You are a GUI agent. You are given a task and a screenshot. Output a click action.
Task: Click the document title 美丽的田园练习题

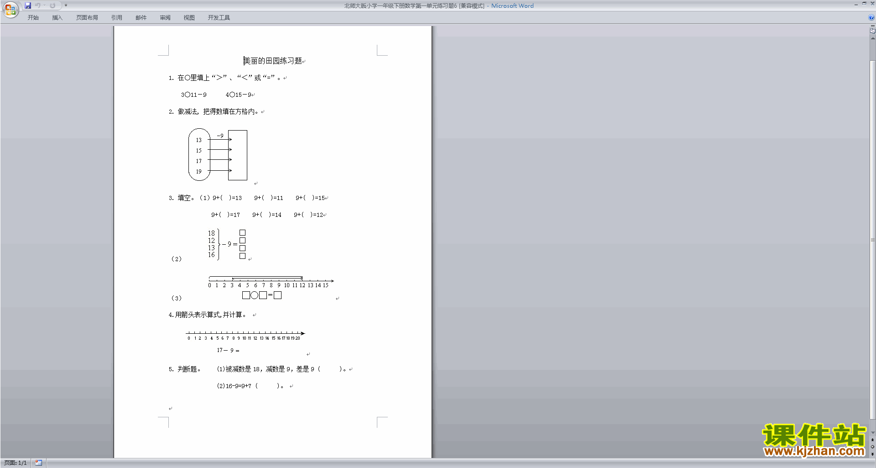pyautogui.click(x=273, y=61)
